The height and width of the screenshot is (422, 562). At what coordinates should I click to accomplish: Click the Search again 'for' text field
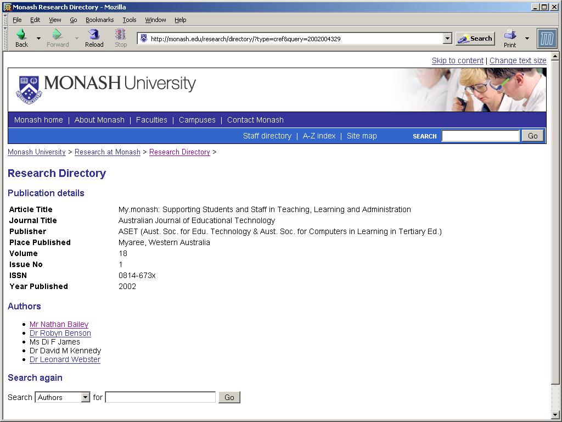160,397
